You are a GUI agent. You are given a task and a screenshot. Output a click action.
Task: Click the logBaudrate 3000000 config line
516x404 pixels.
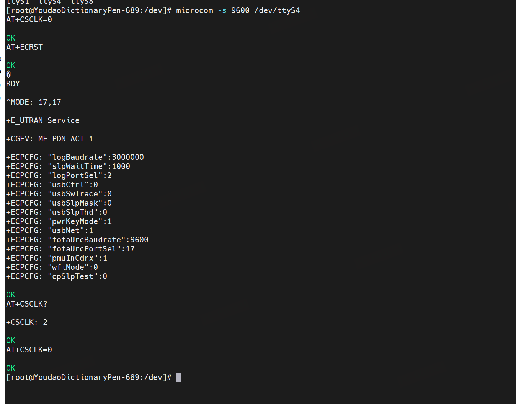(x=75, y=157)
